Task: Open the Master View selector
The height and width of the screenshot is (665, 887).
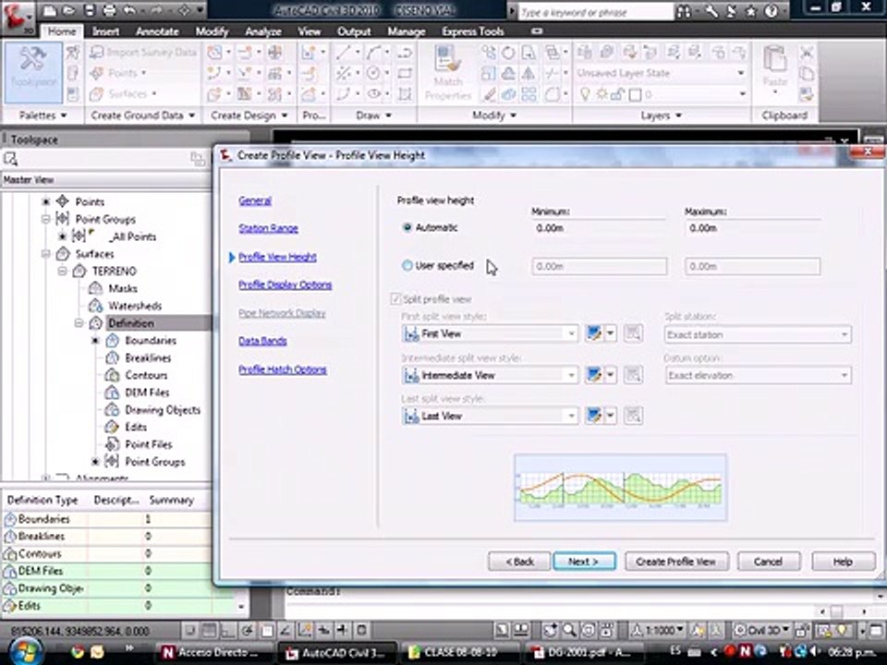Action: pos(105,180)
